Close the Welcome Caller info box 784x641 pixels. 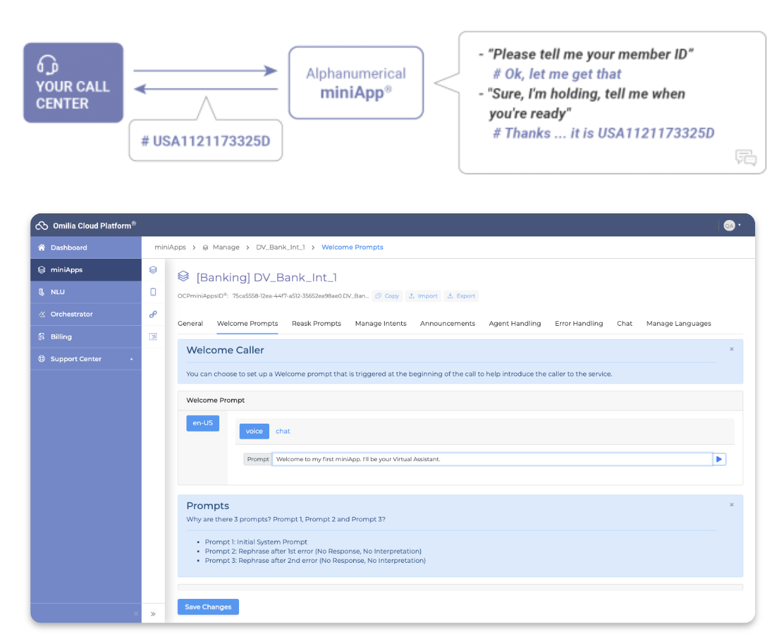click(x=731, y=349)
